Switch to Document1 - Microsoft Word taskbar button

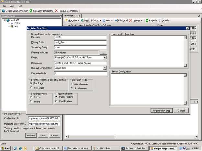tap(78, 148)
